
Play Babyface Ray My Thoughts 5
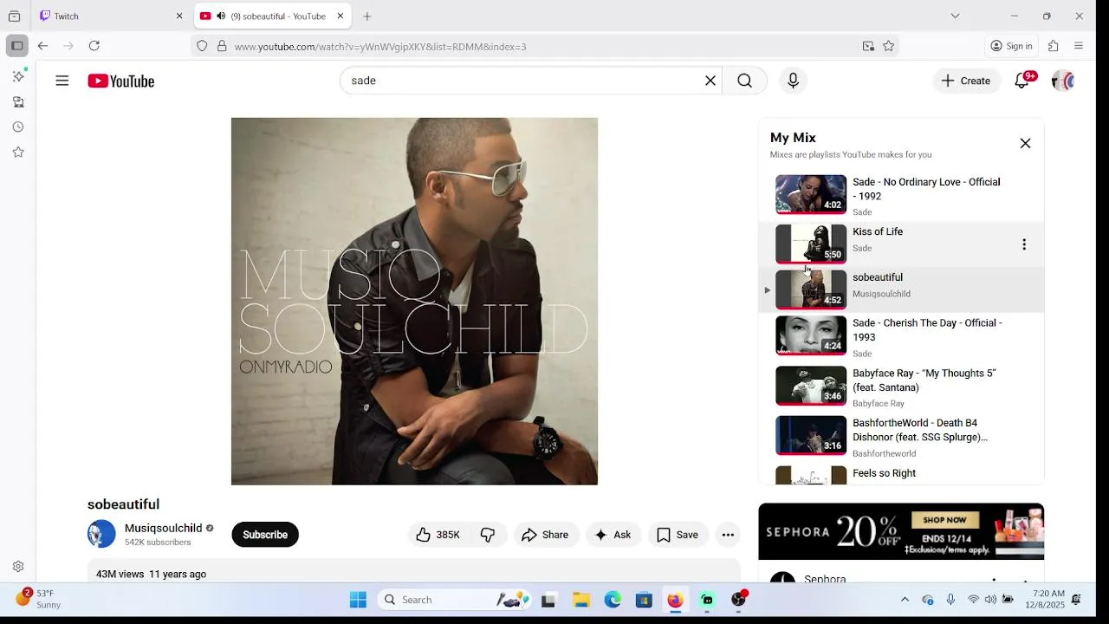[901, 387]
